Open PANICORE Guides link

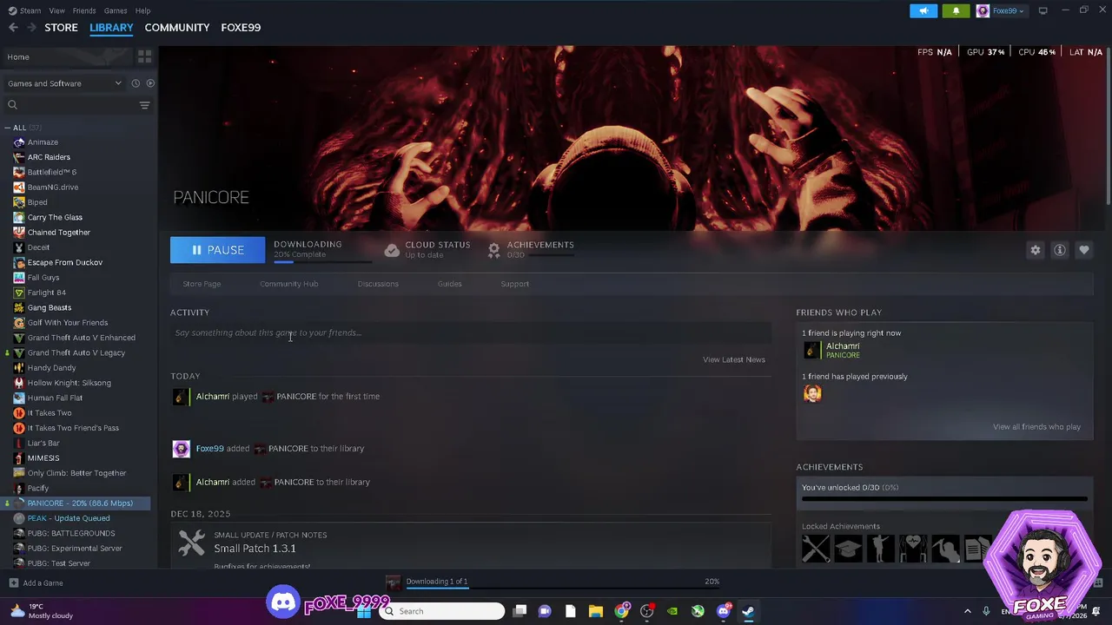click(449, 284)
